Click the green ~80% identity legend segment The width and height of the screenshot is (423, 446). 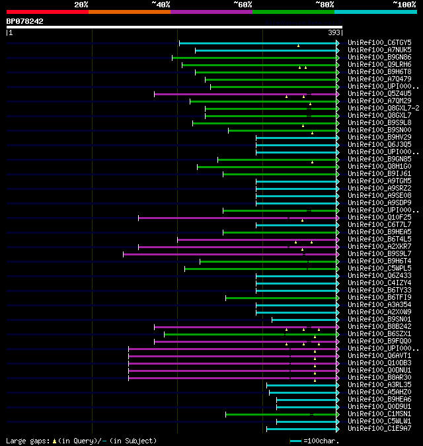[293, 12]
